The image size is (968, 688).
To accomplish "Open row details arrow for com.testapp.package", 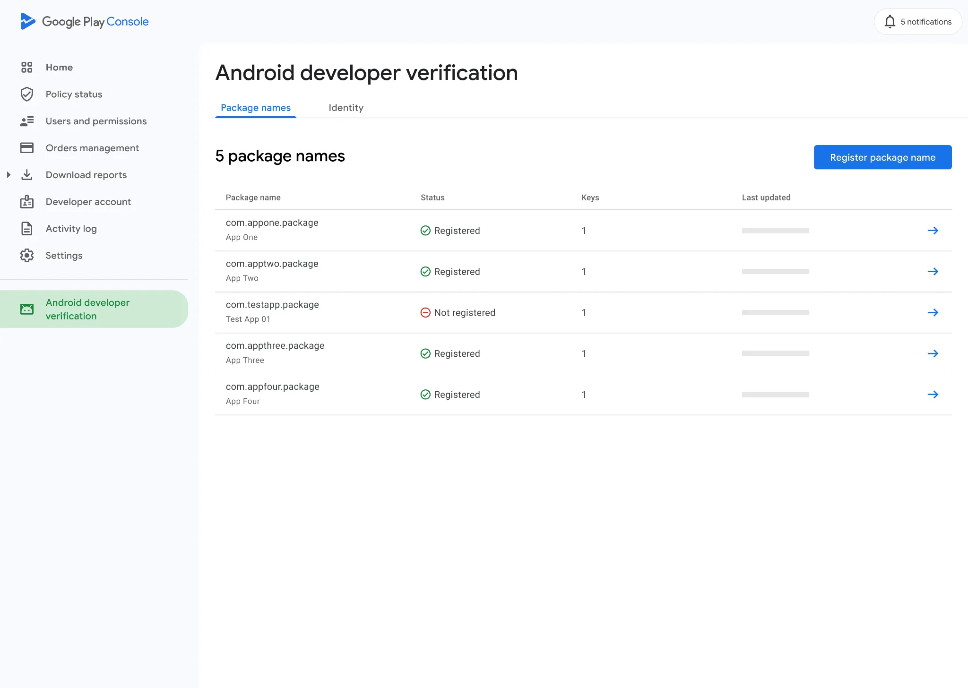I will point(933,312).
